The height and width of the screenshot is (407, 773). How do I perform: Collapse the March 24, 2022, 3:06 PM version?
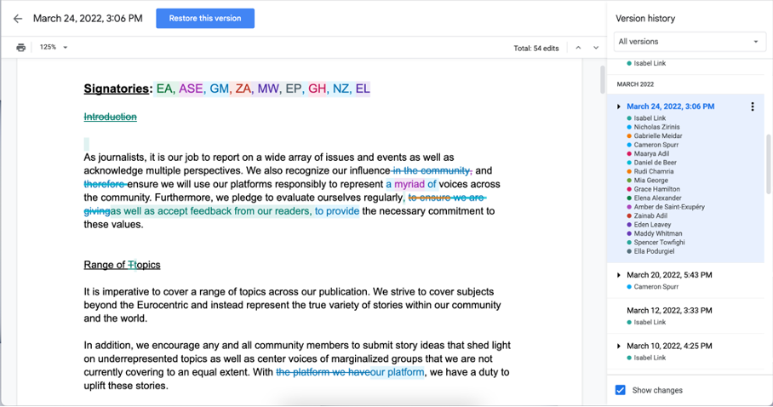point(619,106)
